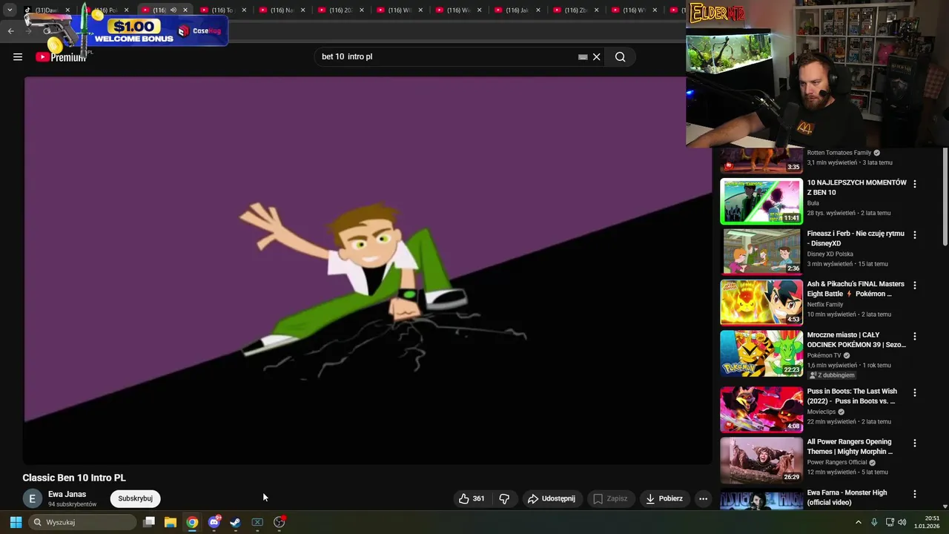Open options for Puss in Boots video
Image resolution: width=949 pixels, height=534 pixels.
click(914, 392)
